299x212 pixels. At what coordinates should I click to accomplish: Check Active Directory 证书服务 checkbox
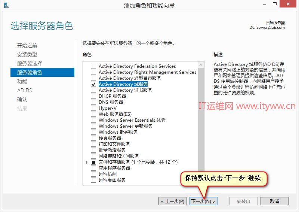click(93, 90)
